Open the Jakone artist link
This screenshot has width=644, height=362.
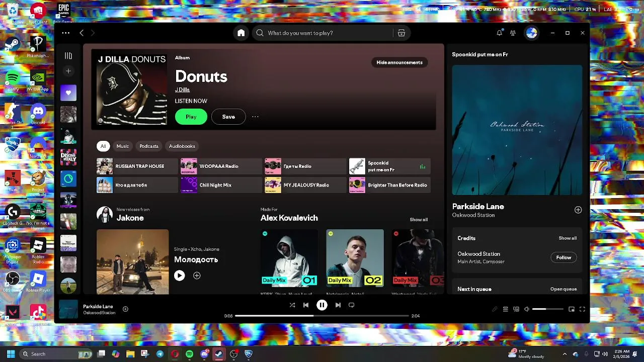pyautogui.click(x=130, y=218)
